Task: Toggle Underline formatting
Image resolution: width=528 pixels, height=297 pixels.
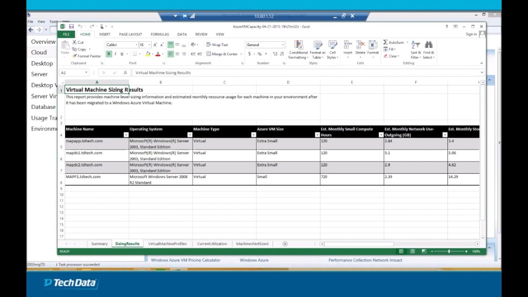Action: pyautogui.click(x=122, y=54)
